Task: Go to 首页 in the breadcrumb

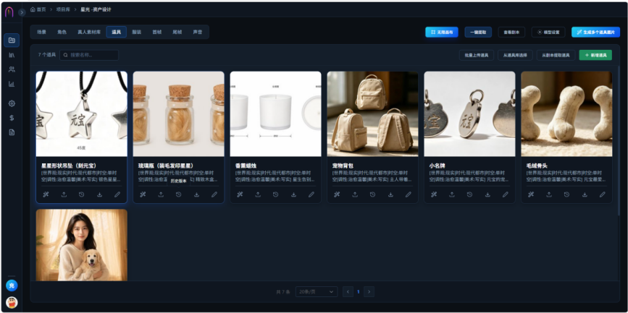Action: pyautogui.click(x=38, y=9)
